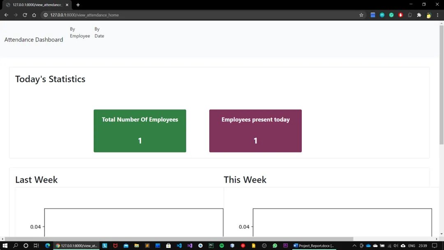This screenshot has width=444, height=250.
Task: Open a new browser tab
Action: [x=78, y=5]
